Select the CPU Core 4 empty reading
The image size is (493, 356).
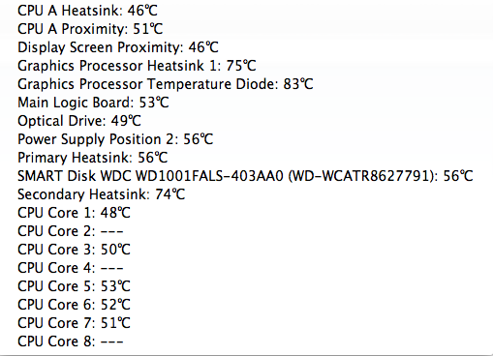pyautogui.click(x=71, y=268)
